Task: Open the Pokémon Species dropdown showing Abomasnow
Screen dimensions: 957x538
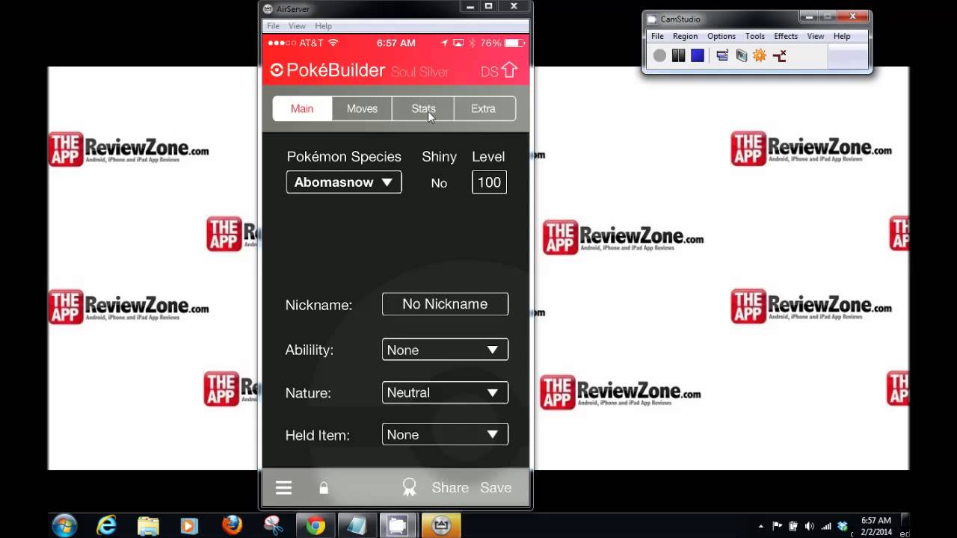Action: coord(344,182)
